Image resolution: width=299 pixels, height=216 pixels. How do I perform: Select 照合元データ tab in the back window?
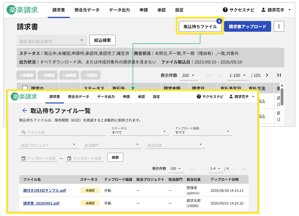click(87, 10)
